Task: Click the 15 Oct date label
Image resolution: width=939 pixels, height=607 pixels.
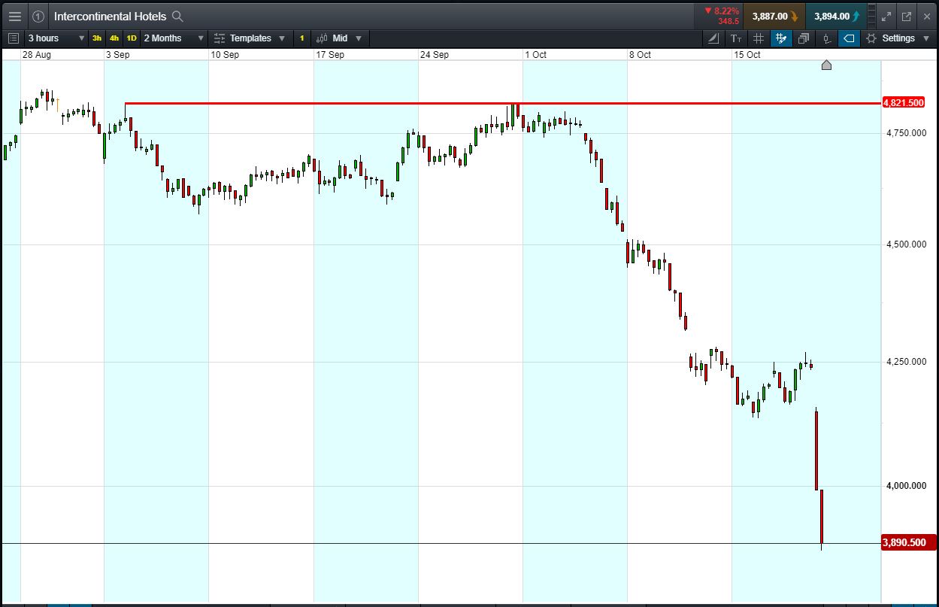Action: click(x=747, y=55)
